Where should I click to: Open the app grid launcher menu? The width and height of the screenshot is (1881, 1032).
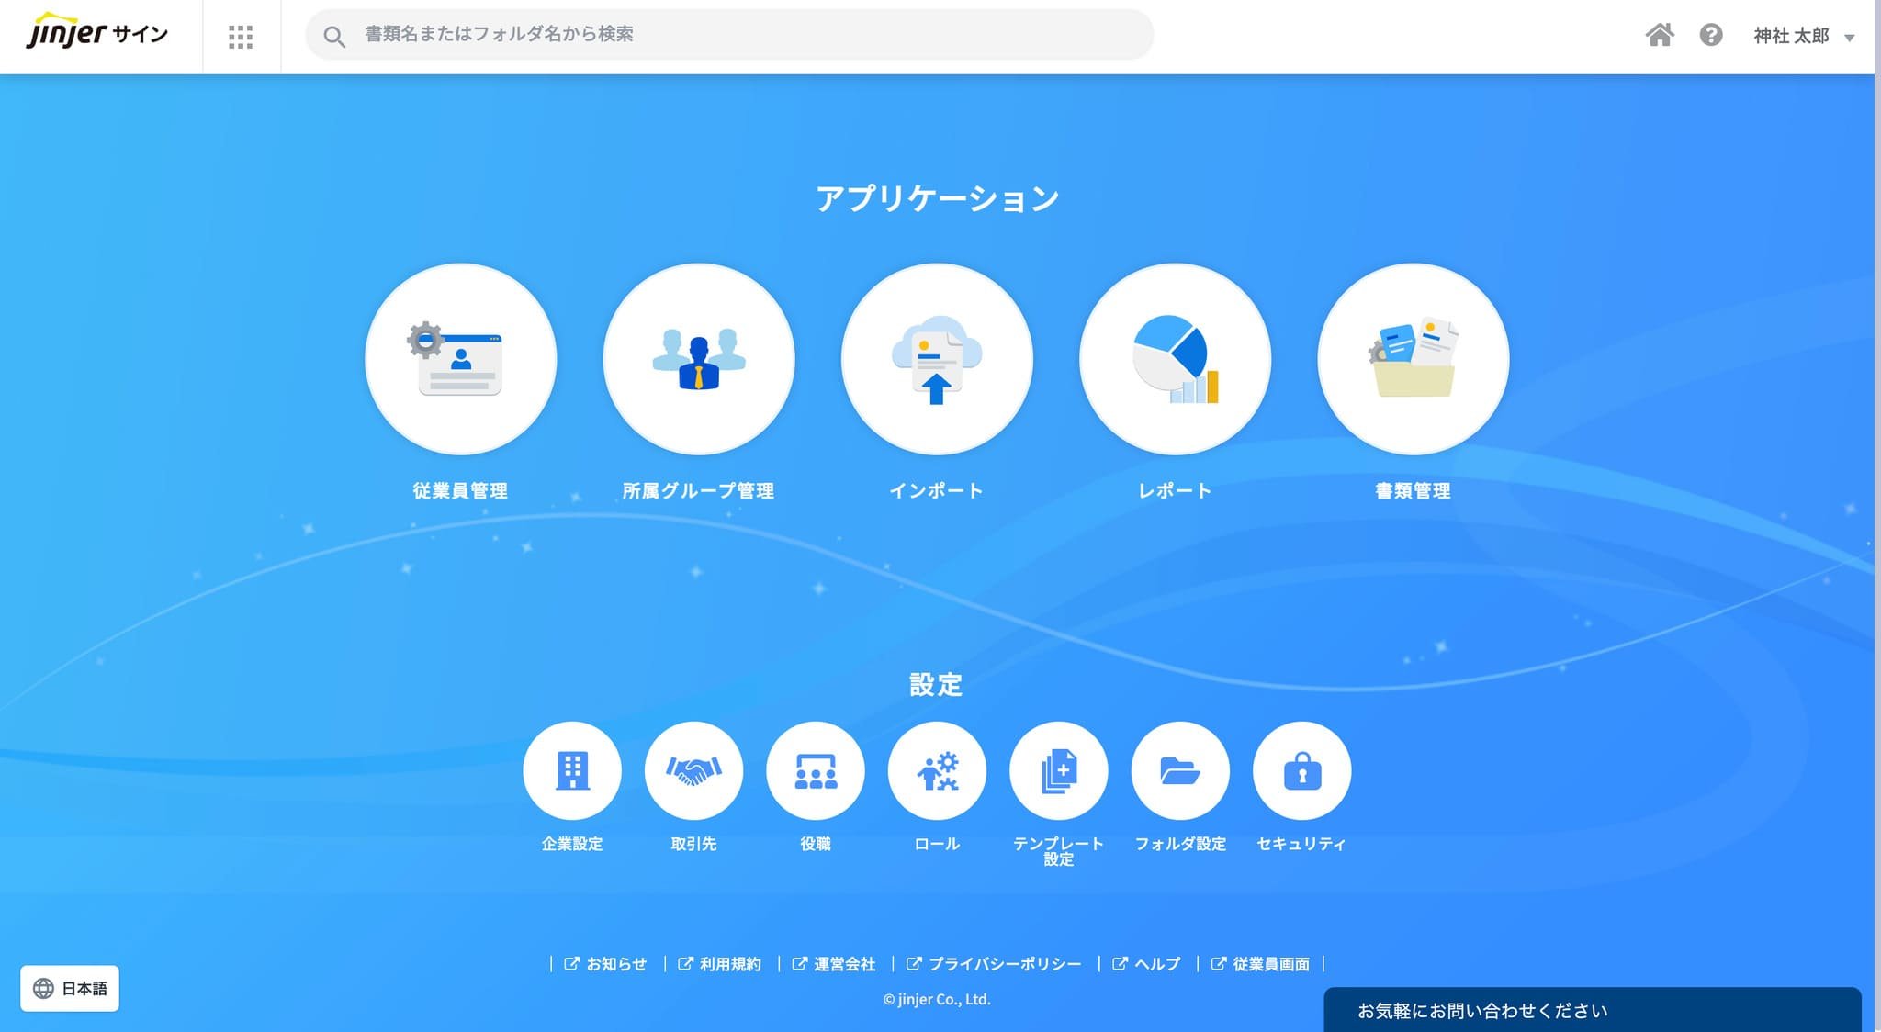click(241, 37)
